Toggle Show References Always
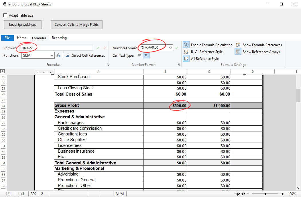301x197 pixels. (257, 52)
